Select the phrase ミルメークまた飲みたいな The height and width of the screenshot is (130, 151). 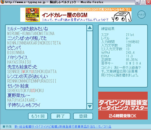point(27,29)
